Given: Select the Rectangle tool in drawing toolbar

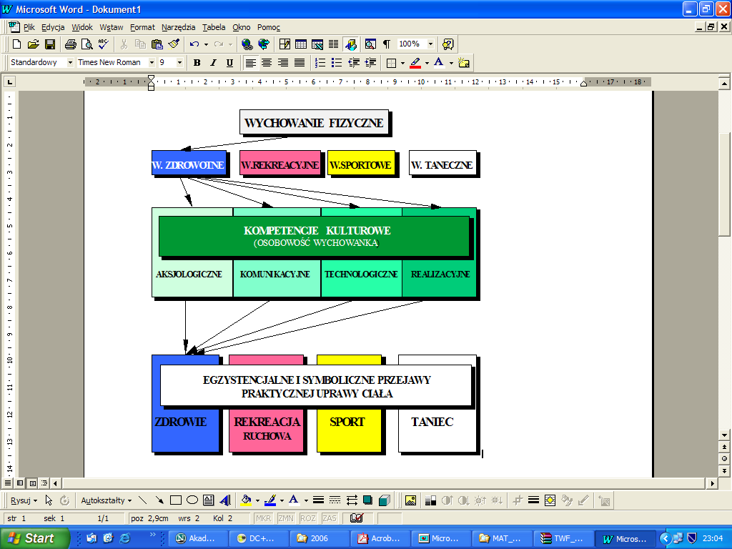Looking at the screenshot, I should click(176, 500).
